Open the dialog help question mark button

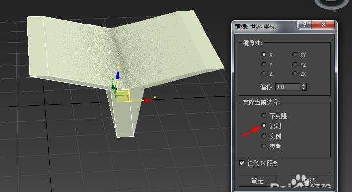pyautogui.click(x=304, y=24)
